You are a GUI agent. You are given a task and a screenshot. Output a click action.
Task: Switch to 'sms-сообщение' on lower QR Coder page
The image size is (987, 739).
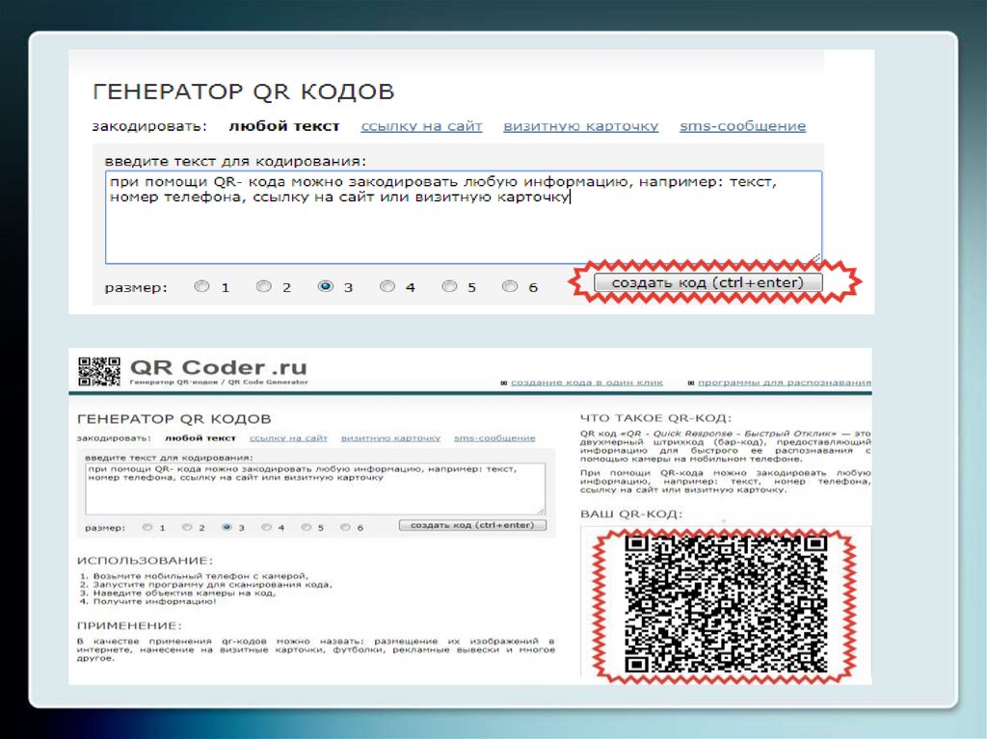[x=494, y=437]
